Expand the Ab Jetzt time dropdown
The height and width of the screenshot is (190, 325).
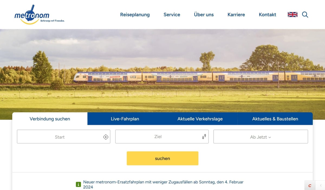pos(261,137)
